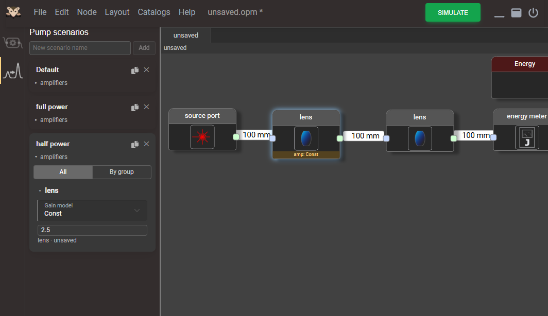Delete the Default scenario
The height and width of the screenshot is (316, 548).
pos(146,70)
